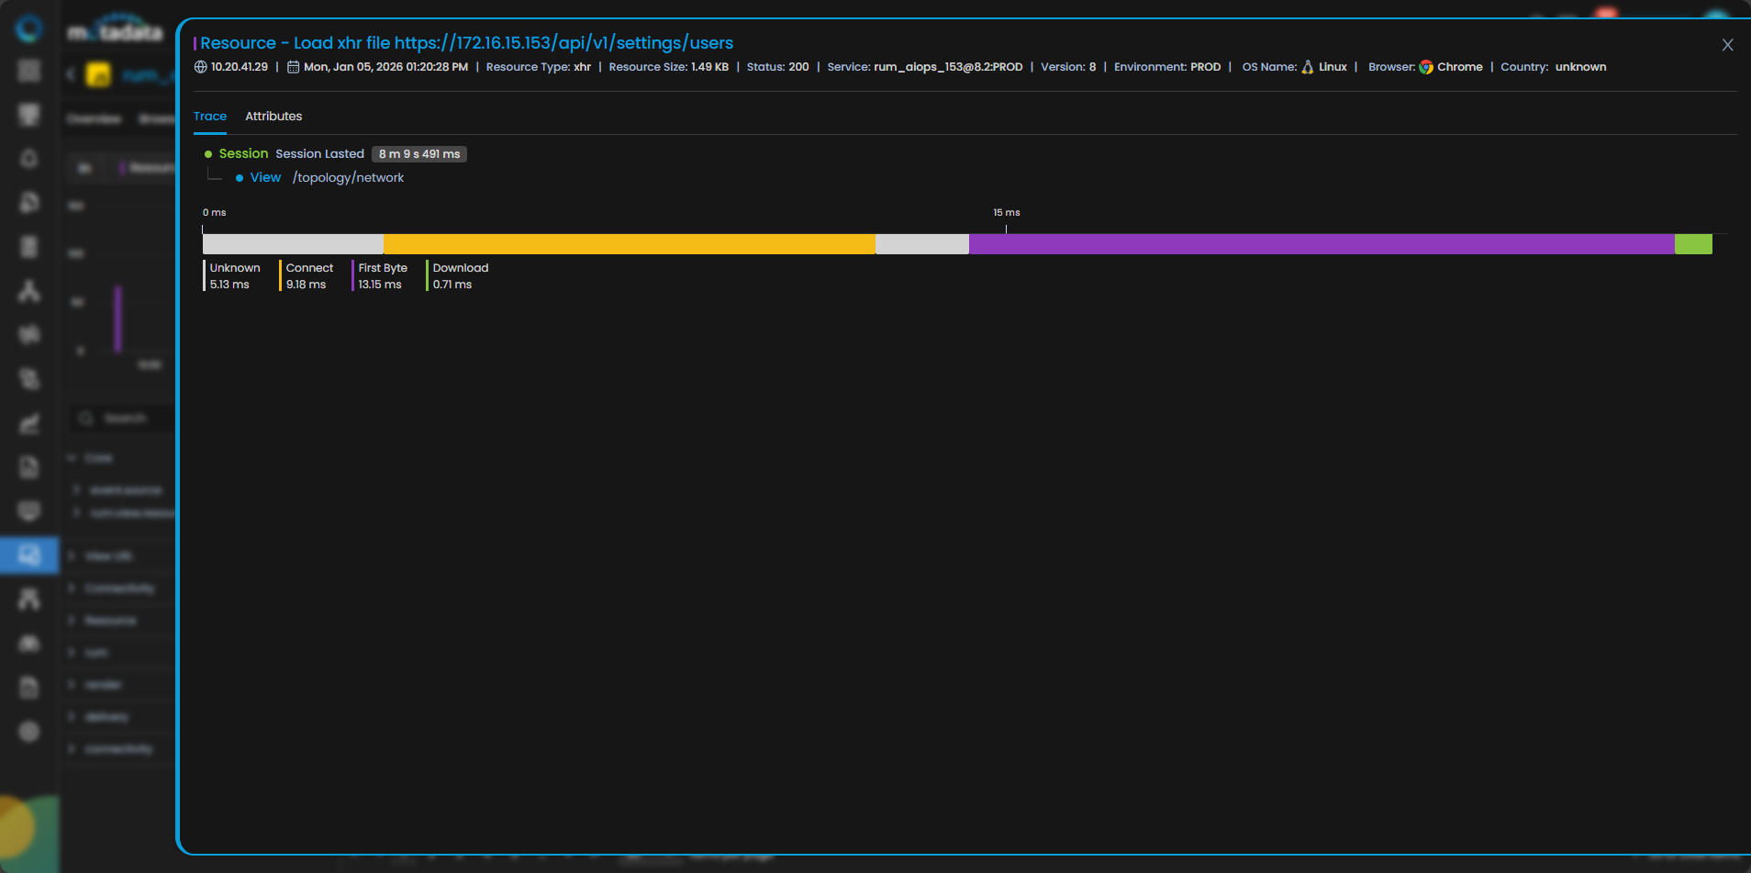Screen dimensions: 1751x873
Task: Click the Linux penguin icon
Action: pos(1307,67)
